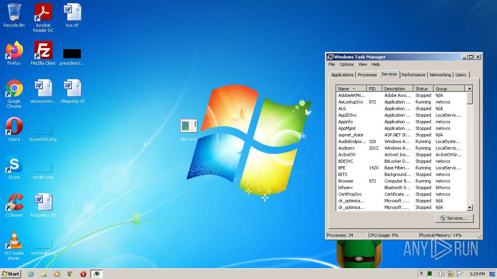Switch to the Applications tab
This screenshot has width=497, height=279.
tap(342, 75)
